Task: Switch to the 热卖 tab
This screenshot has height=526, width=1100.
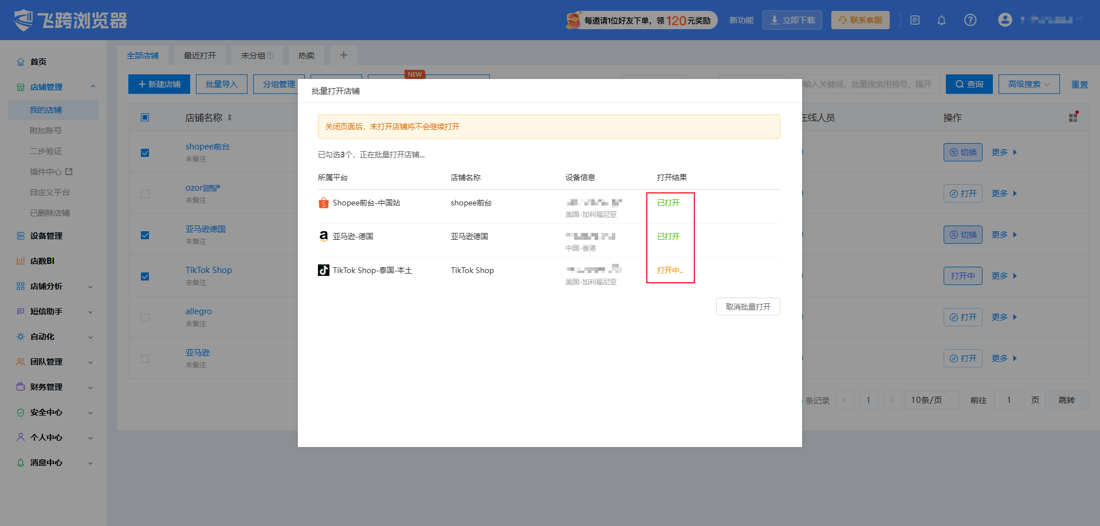Action: 307,56
